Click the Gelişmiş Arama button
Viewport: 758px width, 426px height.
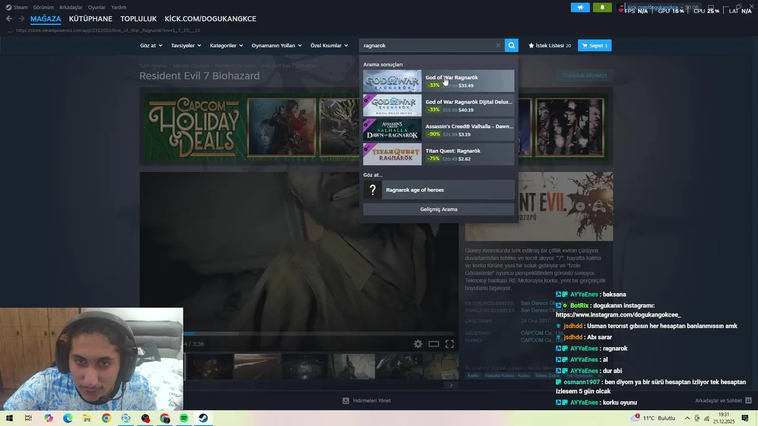pos(439,209)
